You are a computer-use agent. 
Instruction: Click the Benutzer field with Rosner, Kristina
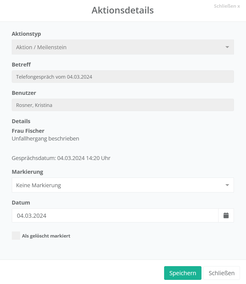click(123, 105)
